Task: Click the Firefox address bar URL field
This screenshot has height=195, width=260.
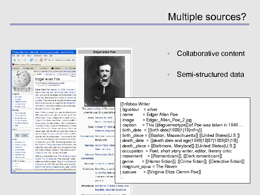Action: click(x=60, y=60)
